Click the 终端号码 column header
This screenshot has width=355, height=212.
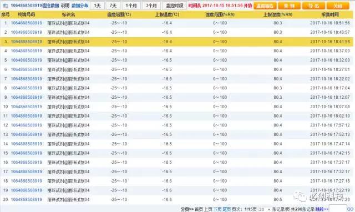(x=26, y=15)
